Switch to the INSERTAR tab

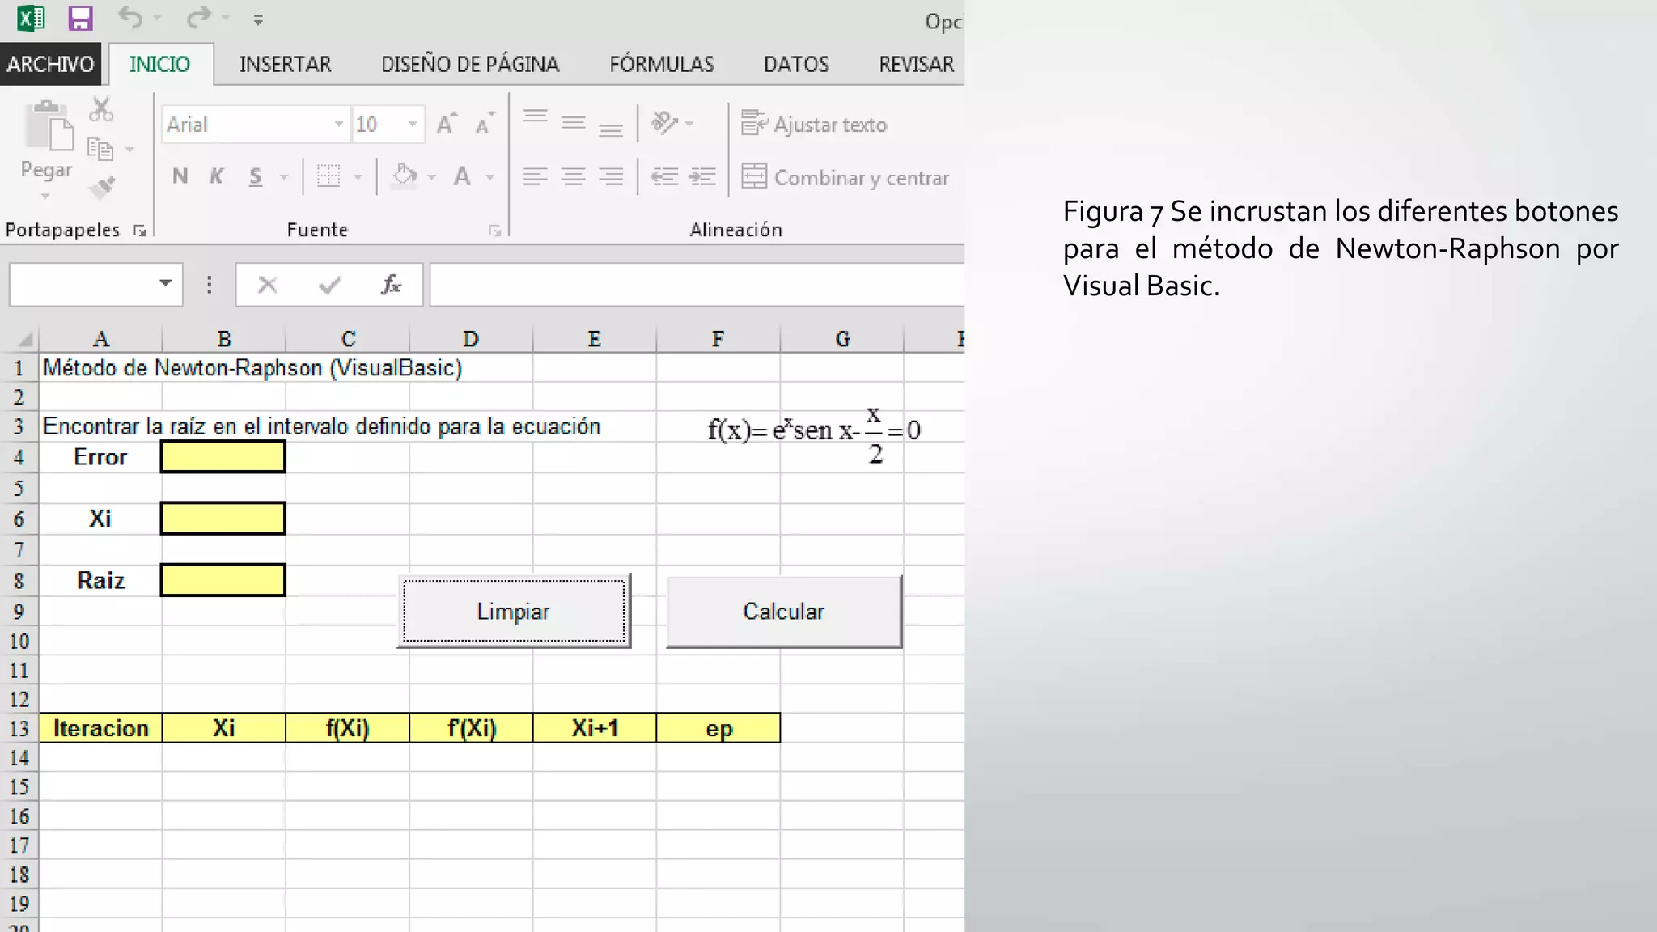(285, 64)
